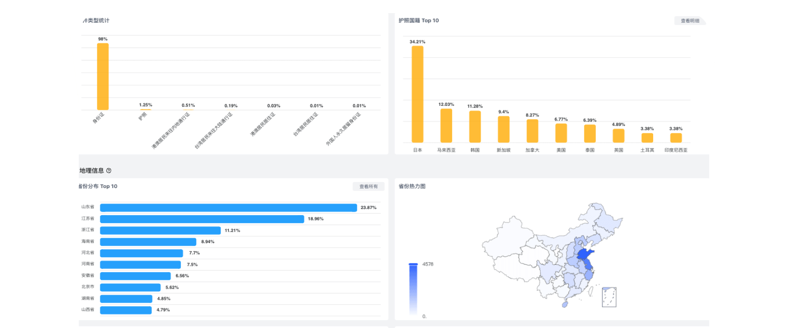
Task: Click the 土耳其 3.38% bar
Action: [x=647, y=138]
